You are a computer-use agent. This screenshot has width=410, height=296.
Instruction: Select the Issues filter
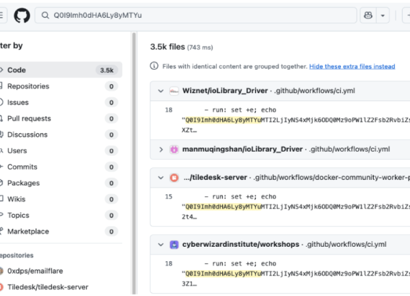tap(59, 103)
